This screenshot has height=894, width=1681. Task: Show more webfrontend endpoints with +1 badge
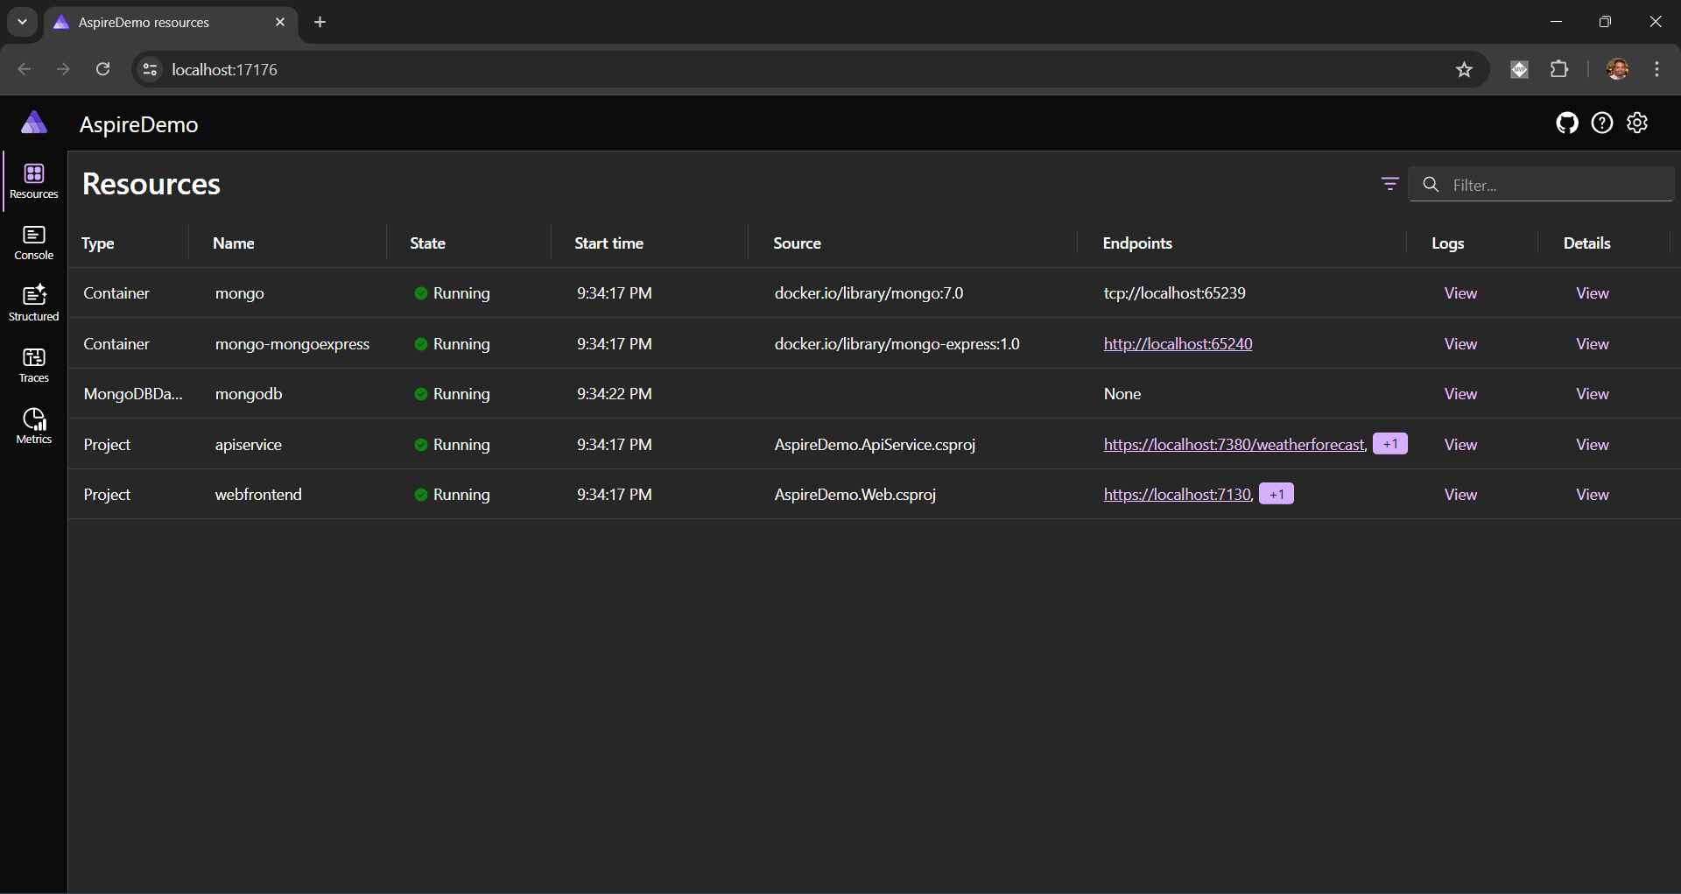[1277, 494]
